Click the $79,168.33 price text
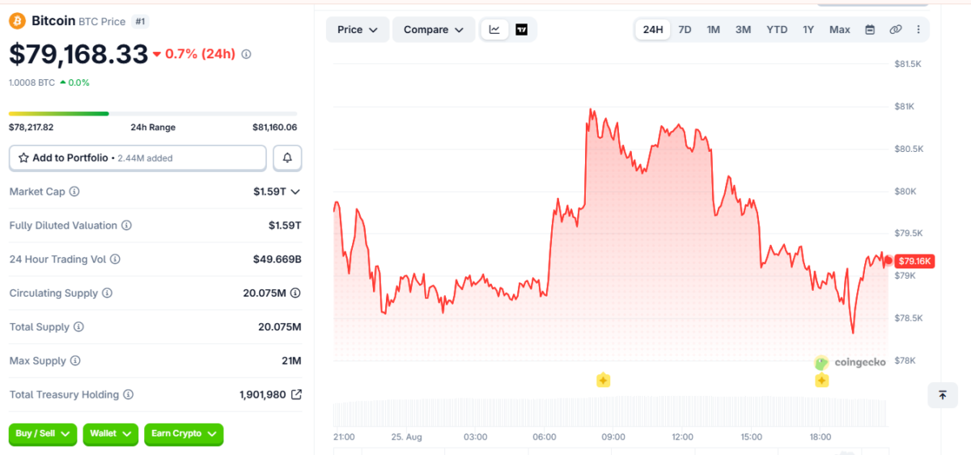This screenshot has height=455, width=971. click(78, 54)
